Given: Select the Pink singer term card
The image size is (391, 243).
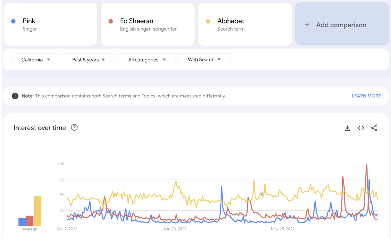Looking at the screenshot, I should [x=50, y=24].
